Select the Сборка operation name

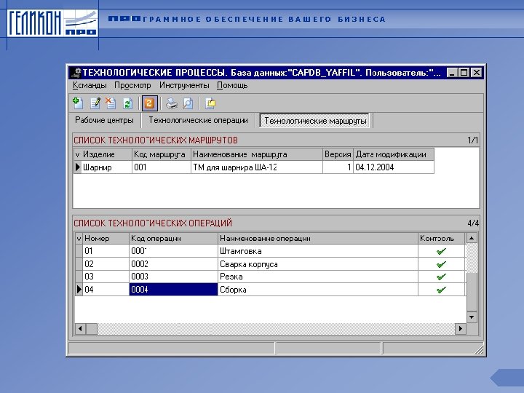318,290
